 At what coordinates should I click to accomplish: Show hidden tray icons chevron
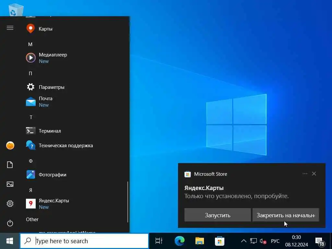[x=244, y=241]
